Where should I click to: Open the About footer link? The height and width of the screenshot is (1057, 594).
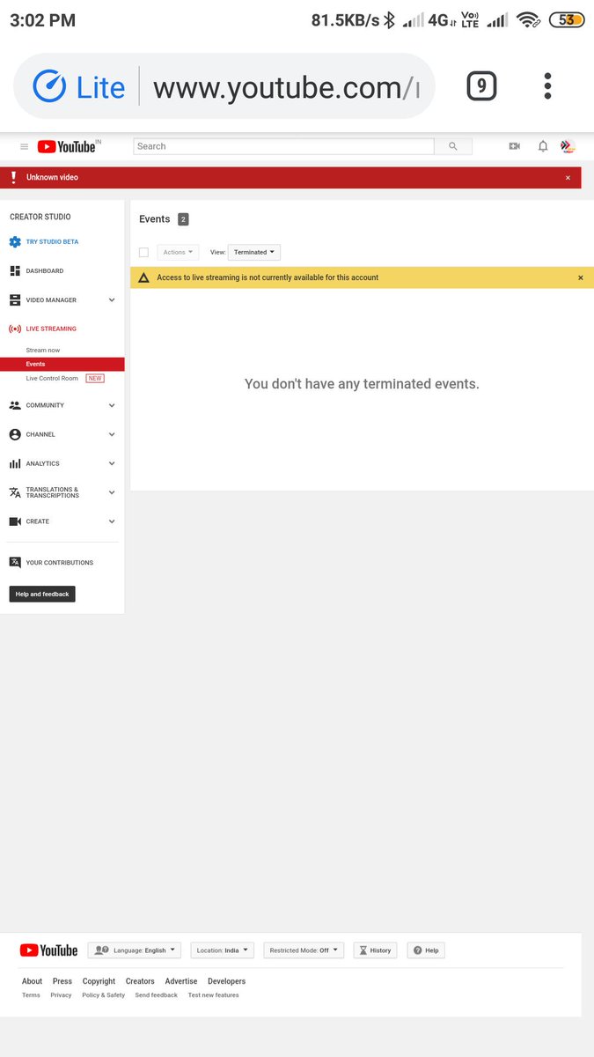click(32, 981)
